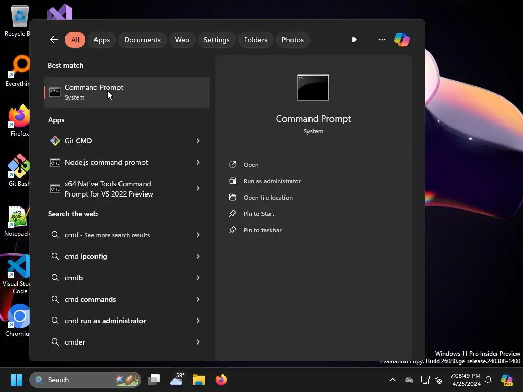Image resolution: width=523 pixels, height=392 pixels.
Task: Open the Everything desktop shortcut
Action: click(x=18, y=70)
